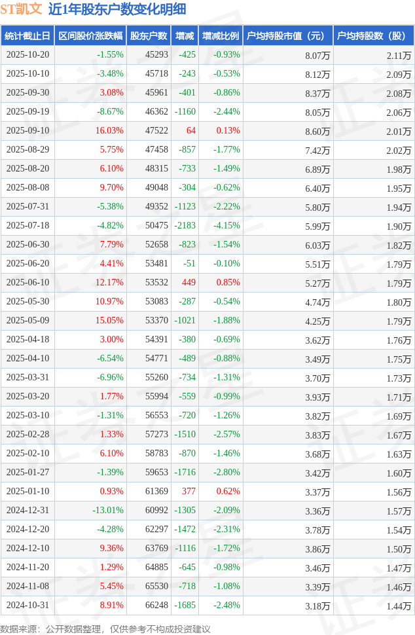The height and width of the screenshot is (635, 415).
Task: Click the 区间股价涨跌幅 column header
Action: (x=90, y=36)
